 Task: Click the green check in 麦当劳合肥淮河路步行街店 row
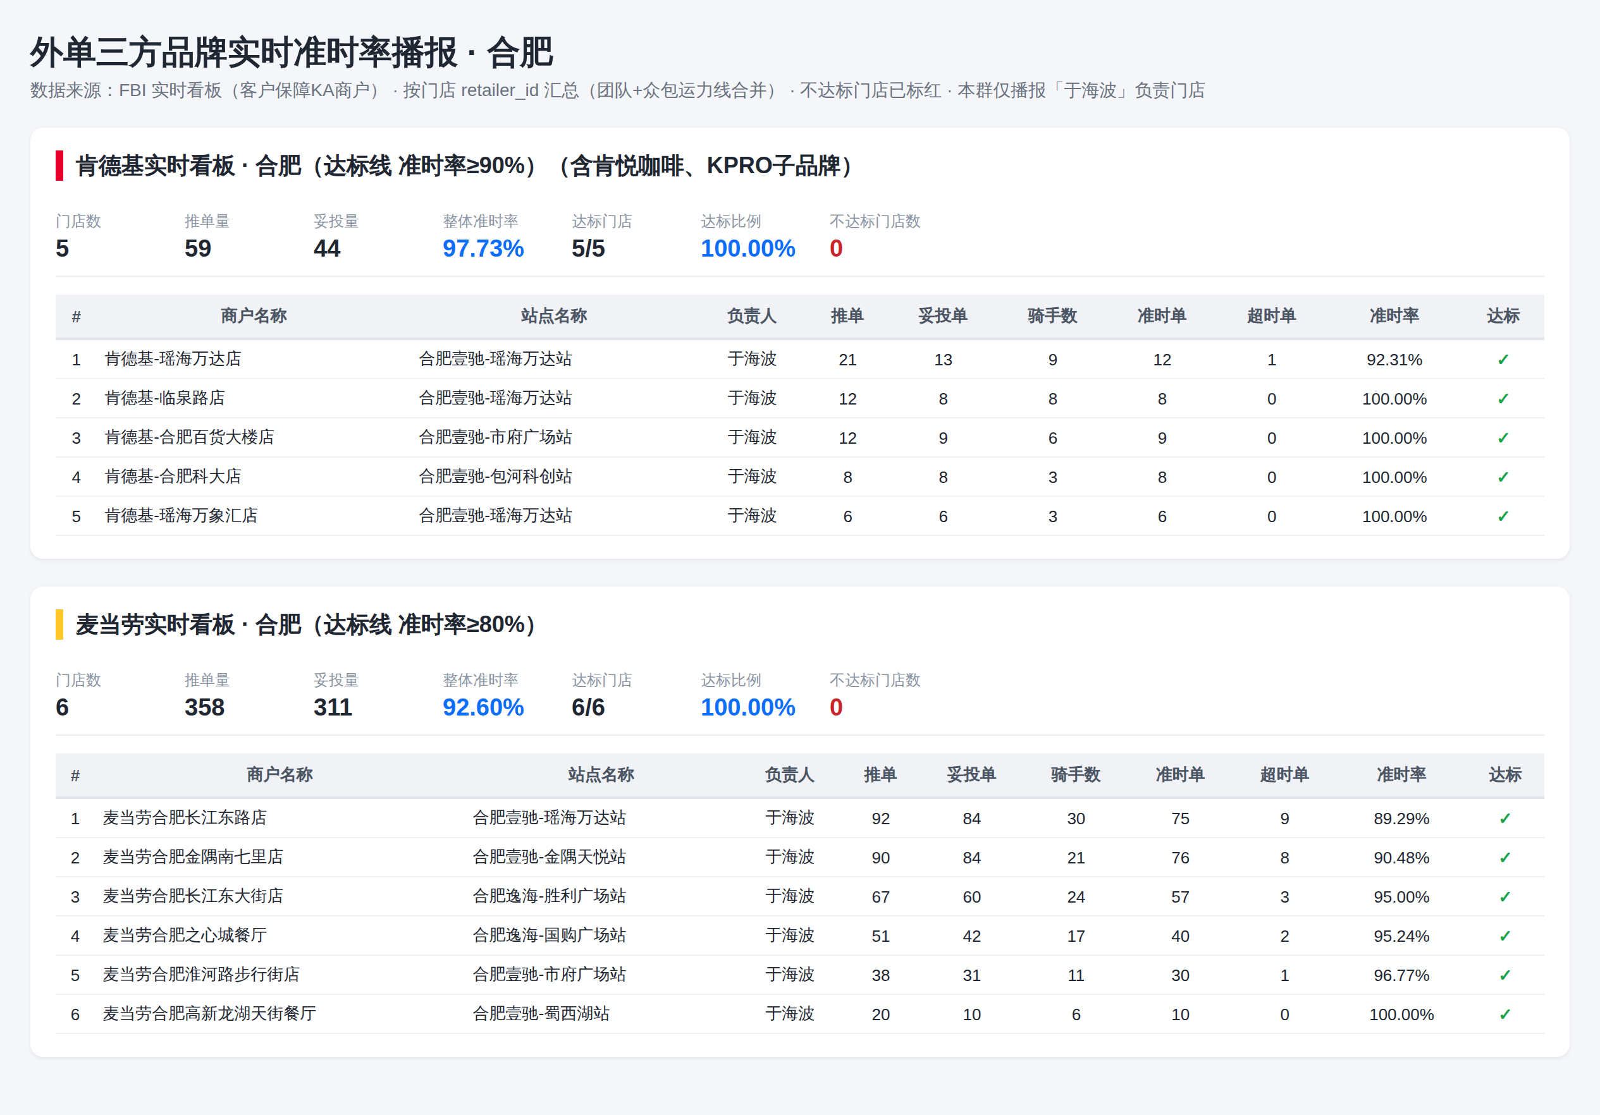click(1505, 975)
